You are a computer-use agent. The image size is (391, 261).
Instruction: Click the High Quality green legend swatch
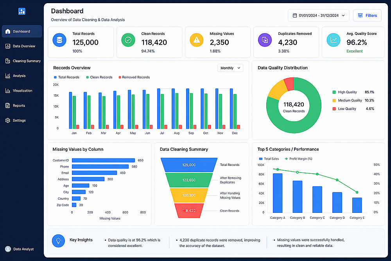point(334,92)
